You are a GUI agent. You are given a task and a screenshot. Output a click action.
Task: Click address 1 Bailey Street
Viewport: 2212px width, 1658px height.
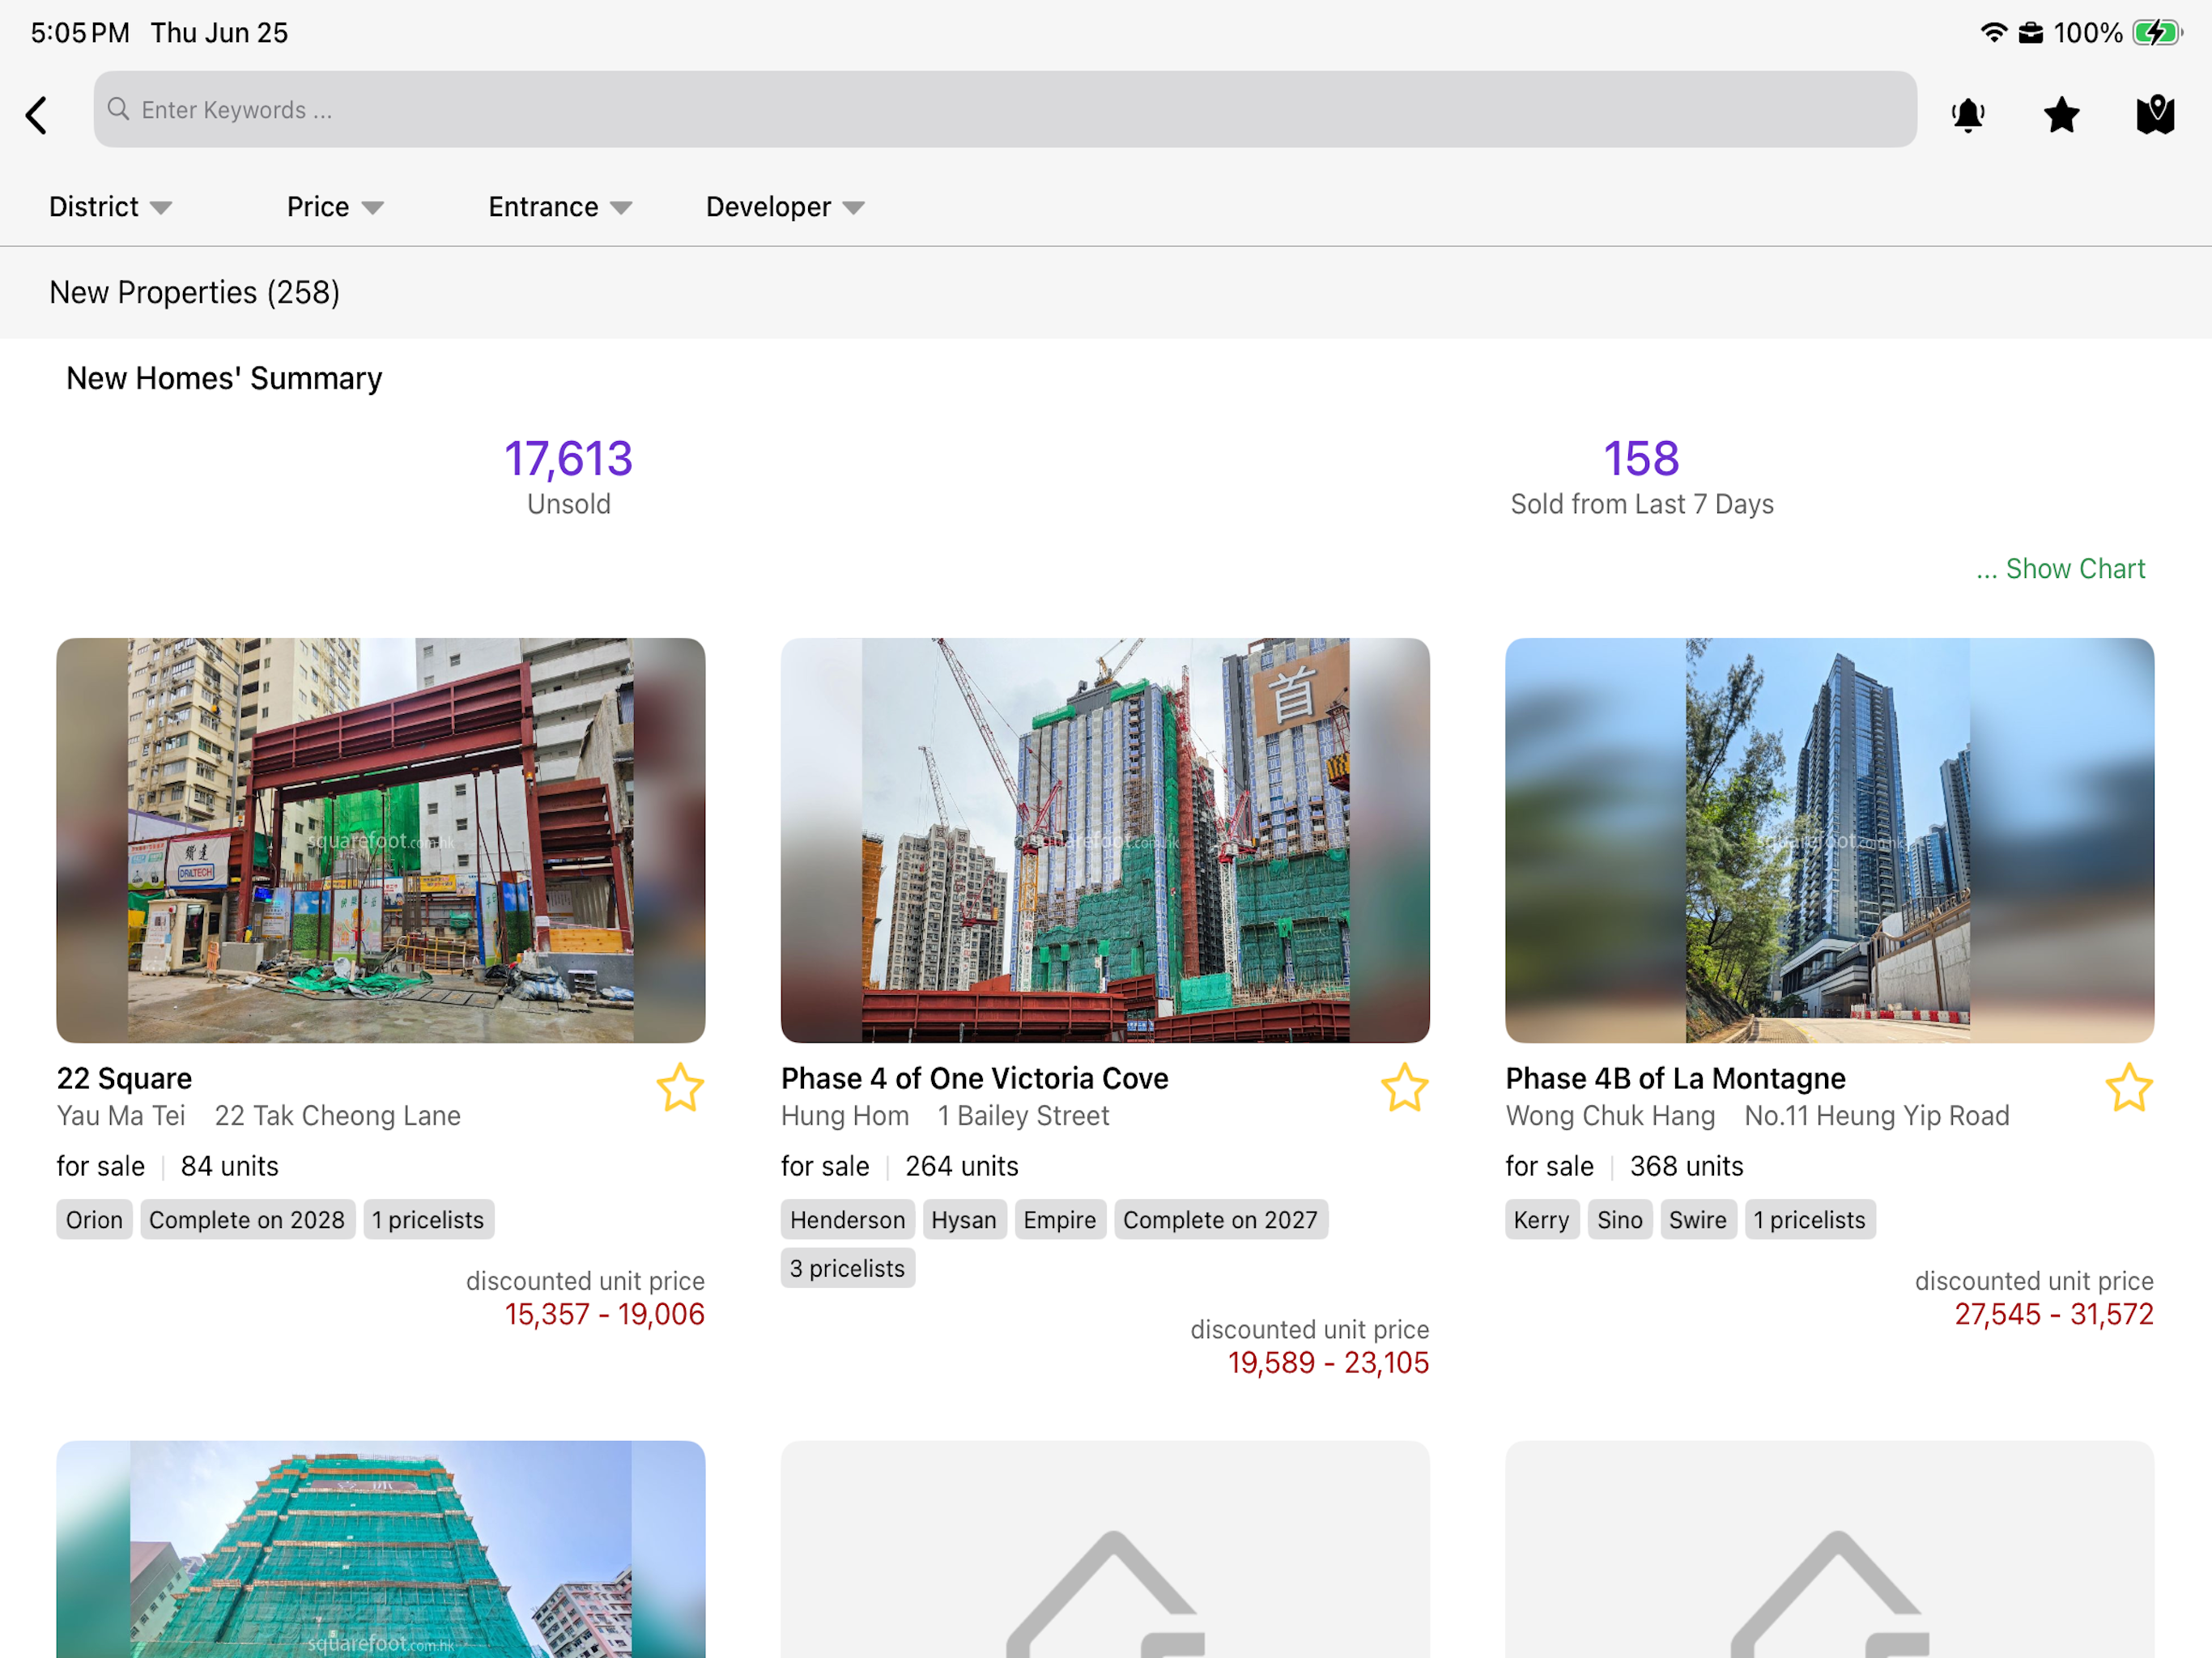click(x=1023, y=1115)
